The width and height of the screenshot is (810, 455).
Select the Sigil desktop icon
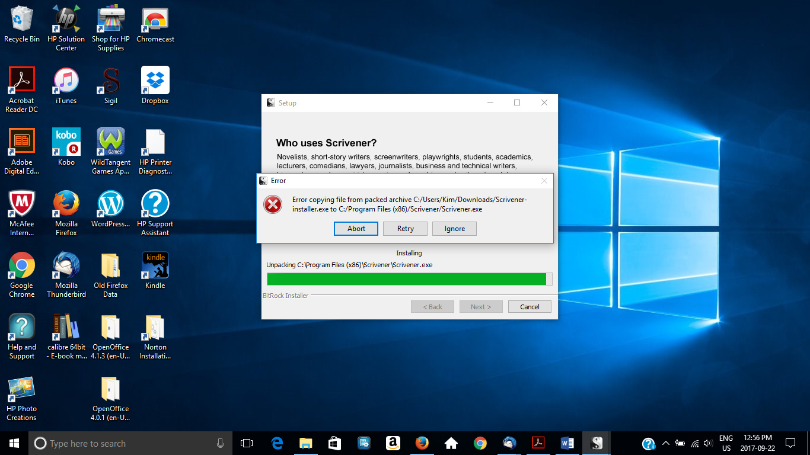pyautogui.click(x=111, y=86)
